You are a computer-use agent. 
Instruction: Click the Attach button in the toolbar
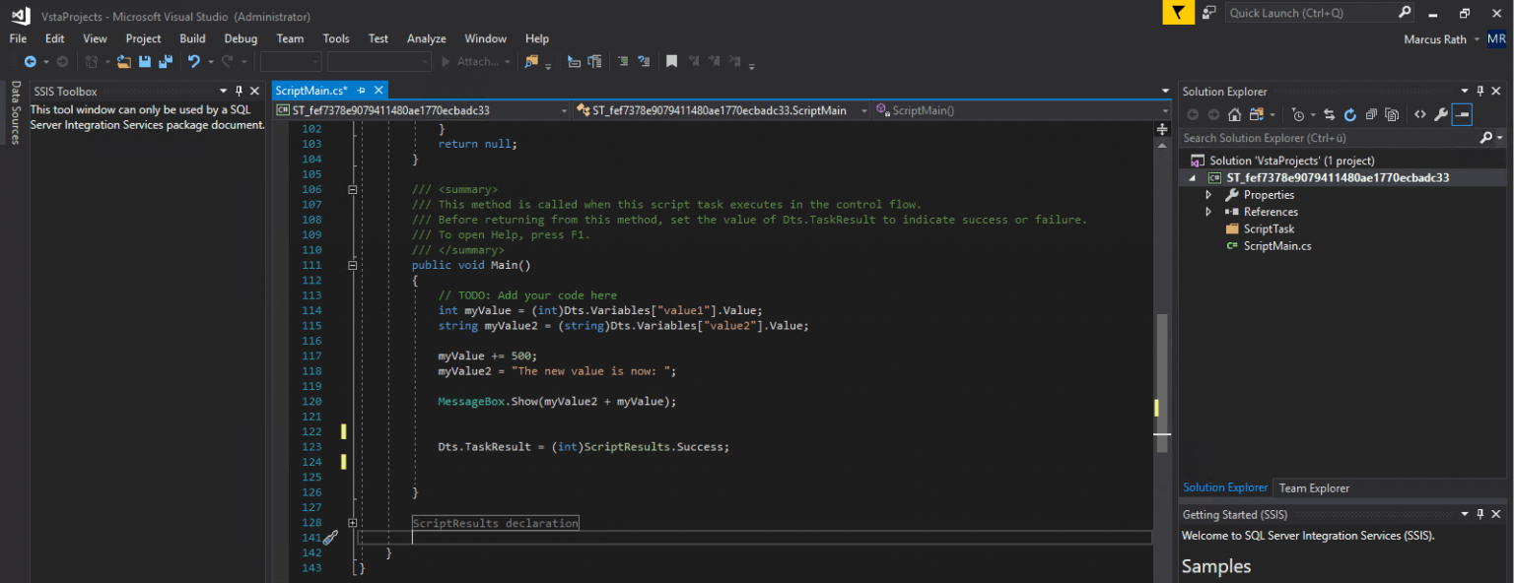click(x=474, y=61)
